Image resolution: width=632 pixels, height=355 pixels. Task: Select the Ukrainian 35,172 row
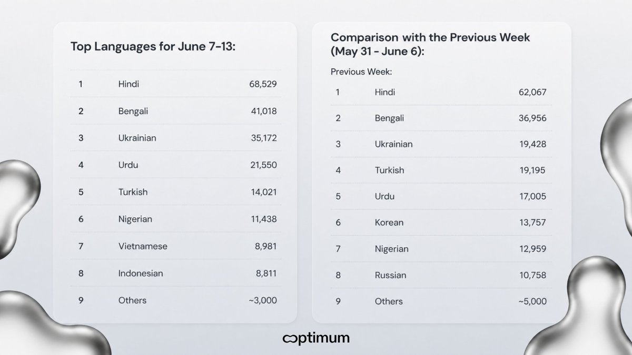click(x=175, y=138)
